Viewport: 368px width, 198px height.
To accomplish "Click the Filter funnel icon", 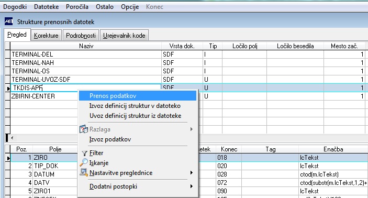I will click(84, 153).
